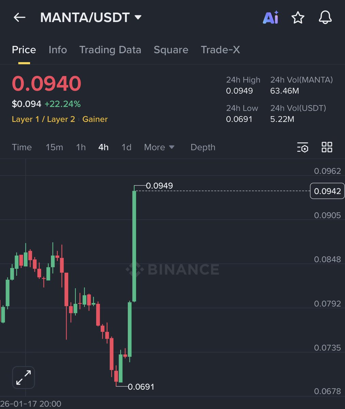This screenshot has width=345, height=409.
Task: Tap the 24h Low value 0.0691
Action: [x=239, y=119]
